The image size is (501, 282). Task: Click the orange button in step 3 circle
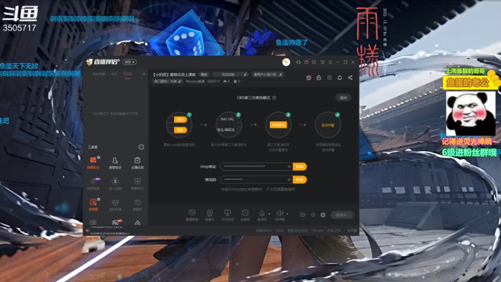click(x=278, y=125)
